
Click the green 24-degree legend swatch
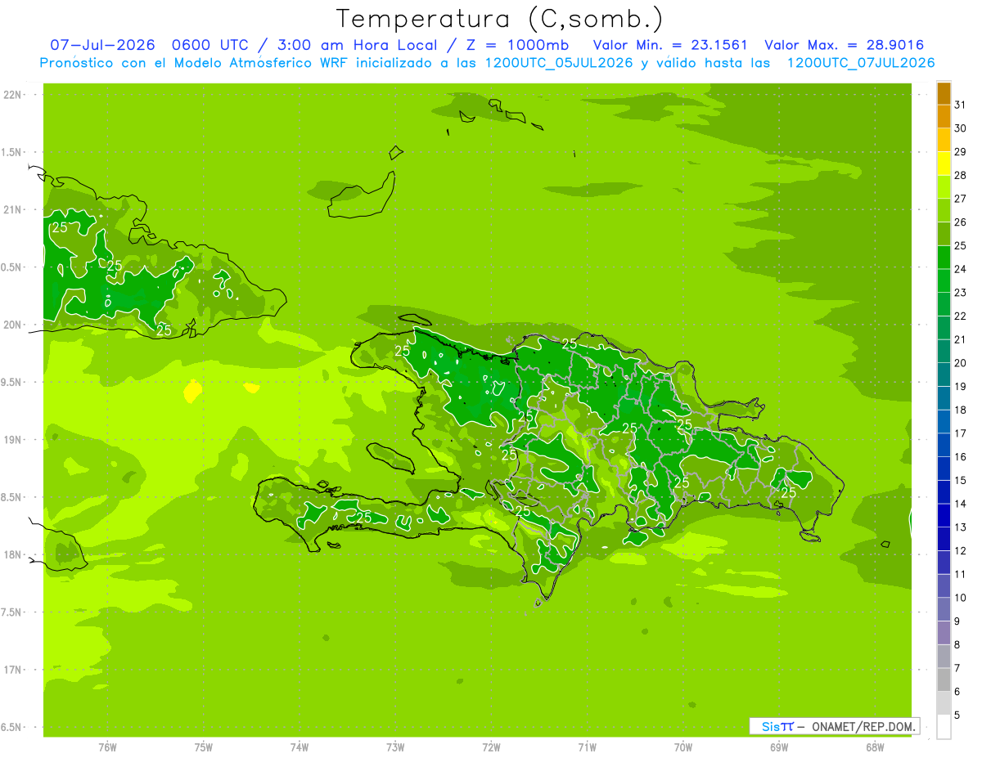[x=944, y=258]
